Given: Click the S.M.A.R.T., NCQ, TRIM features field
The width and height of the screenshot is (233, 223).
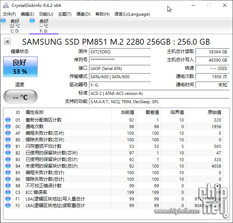Looking at the screenshot, I should click(159, 102).
